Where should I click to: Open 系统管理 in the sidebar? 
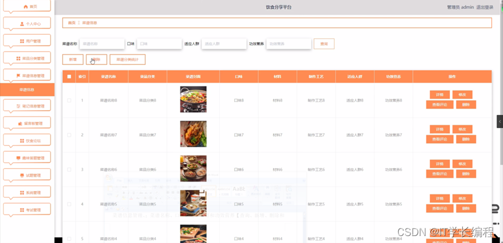(x=27, y=193)
